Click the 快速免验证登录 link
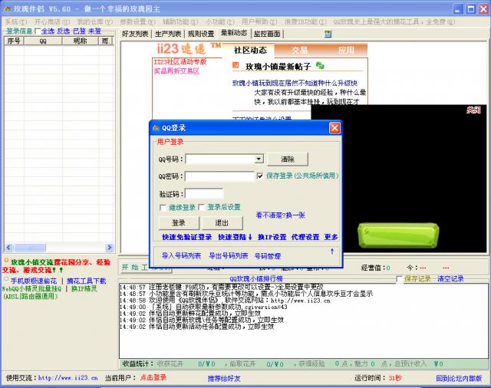Screen dimensions: 491x388 click(x=187, y=237)
